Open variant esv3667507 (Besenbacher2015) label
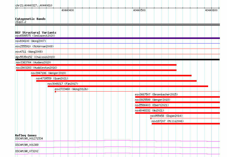The height and width of the screenshot is (157, 227). coord(156,94)
